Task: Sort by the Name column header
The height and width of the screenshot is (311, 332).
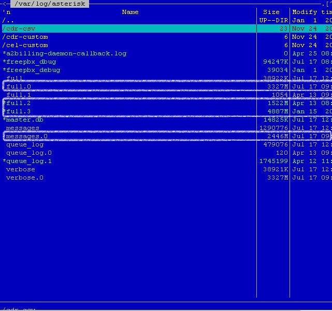Action: (x=130, y=12)
